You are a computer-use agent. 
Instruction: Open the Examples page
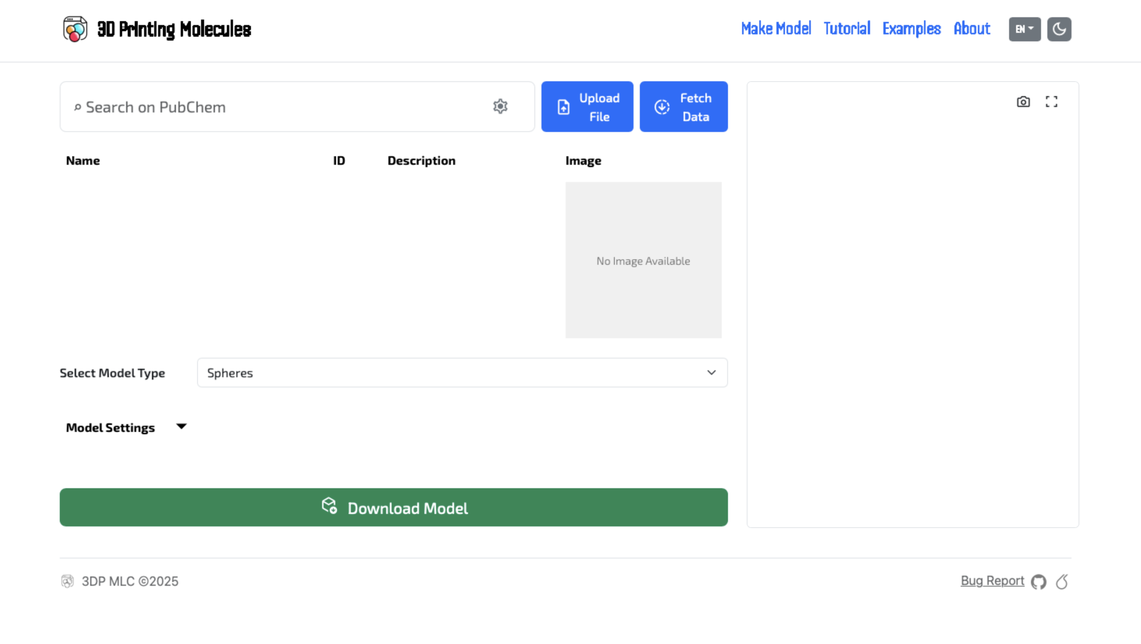(911, 29)
